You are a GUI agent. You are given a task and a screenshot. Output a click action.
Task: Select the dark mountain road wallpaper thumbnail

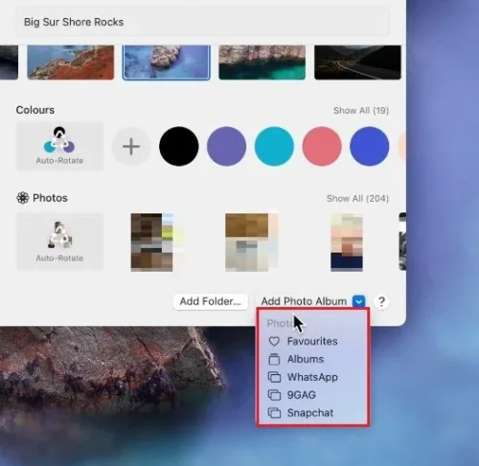point(357,62)
